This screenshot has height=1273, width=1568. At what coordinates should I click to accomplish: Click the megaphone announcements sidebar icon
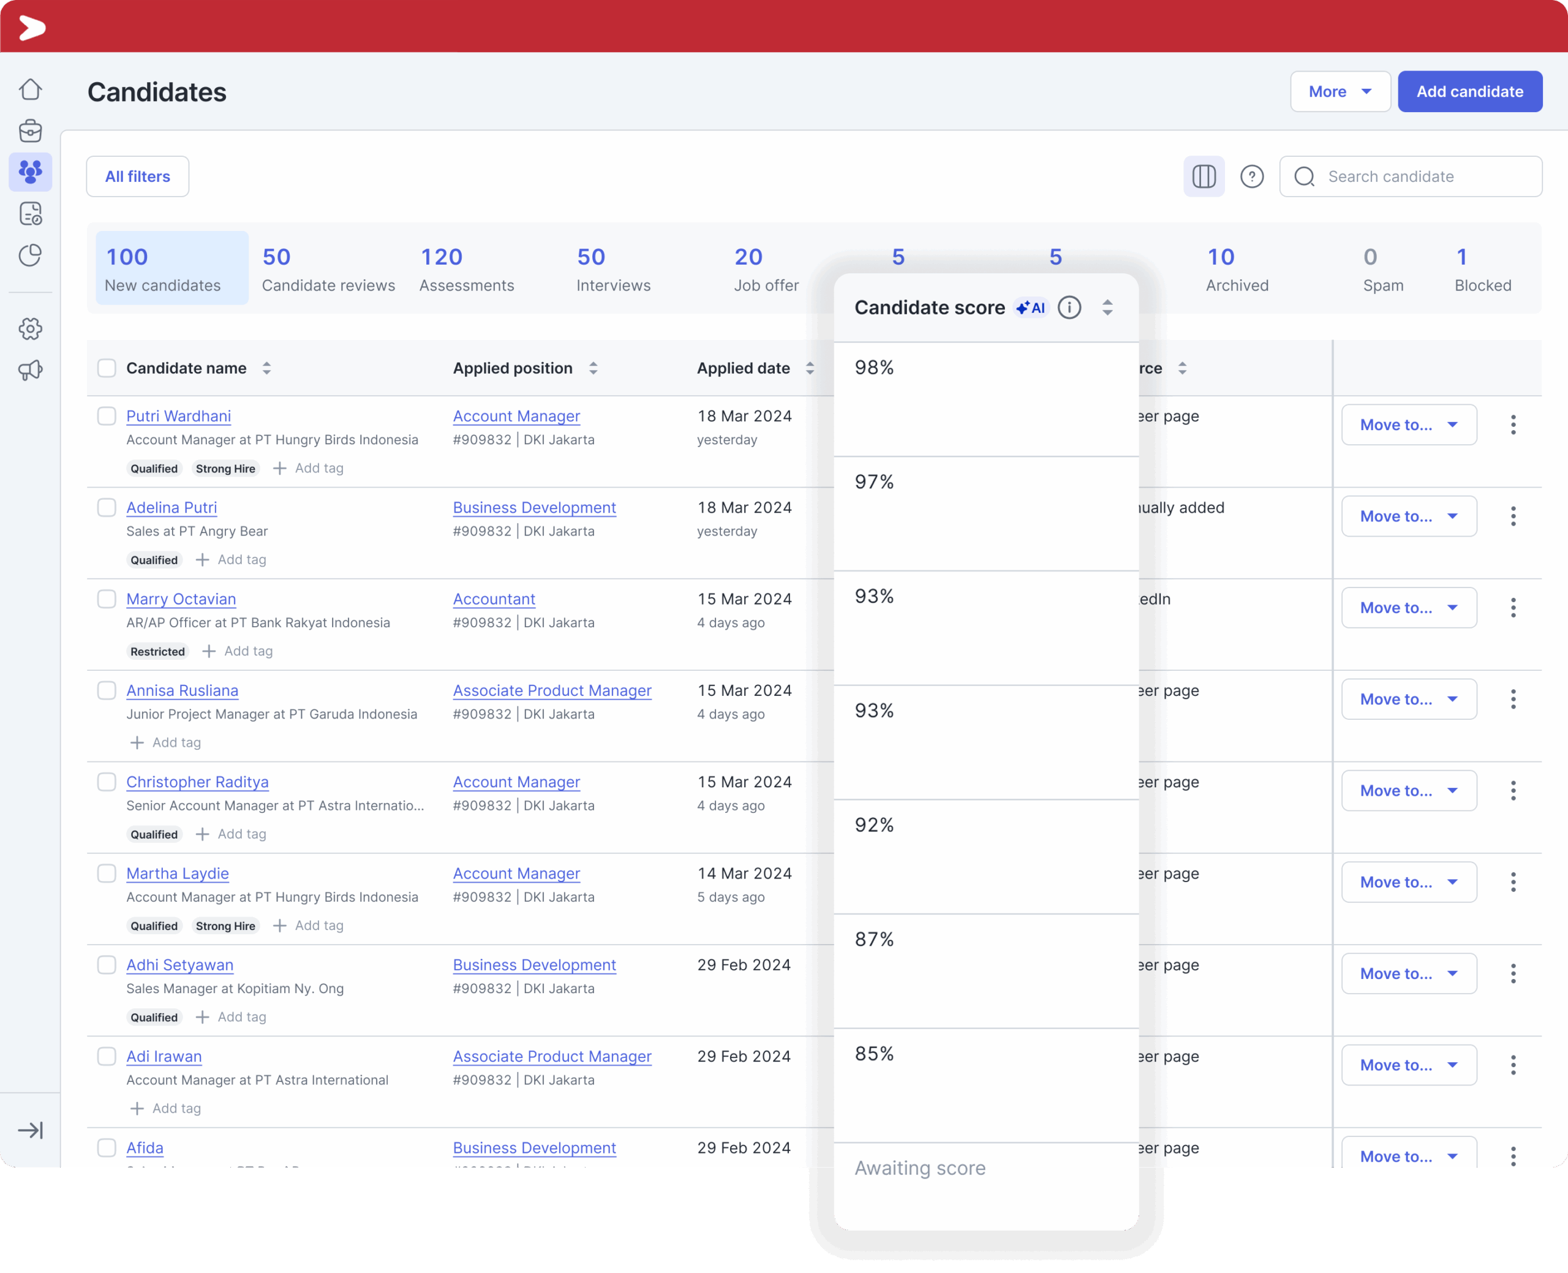(x=30, y=370)
